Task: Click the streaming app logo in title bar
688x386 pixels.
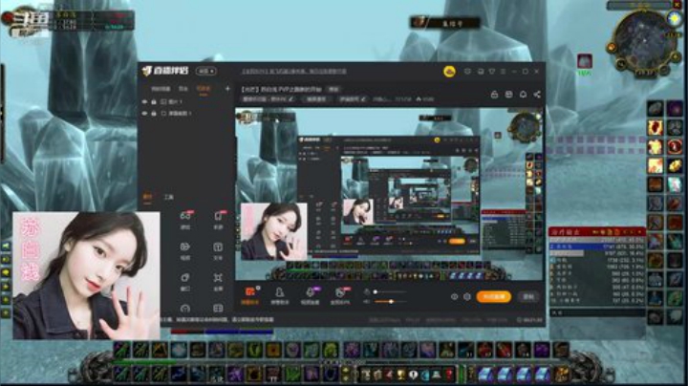Action: [x=165, y=71]
